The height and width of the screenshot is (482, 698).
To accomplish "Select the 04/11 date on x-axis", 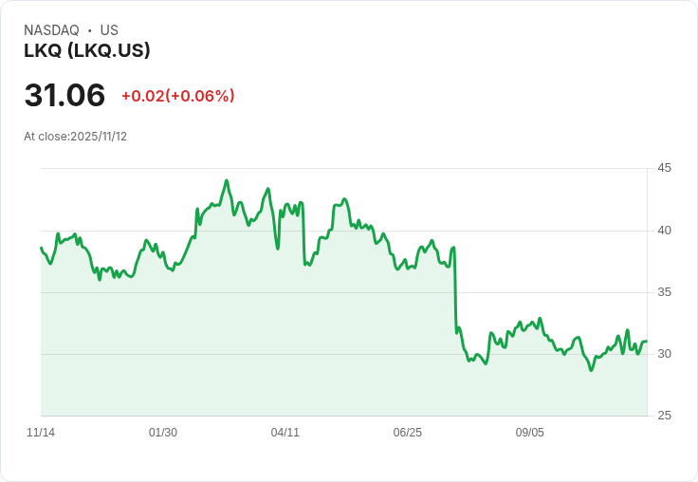I will point(285,433).
